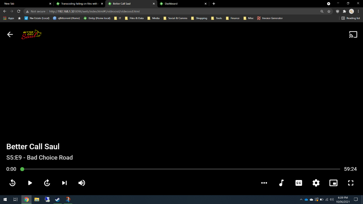Open the Shopping bookmarks folder
The image size is (363, 204).
(x=199, y=18)
